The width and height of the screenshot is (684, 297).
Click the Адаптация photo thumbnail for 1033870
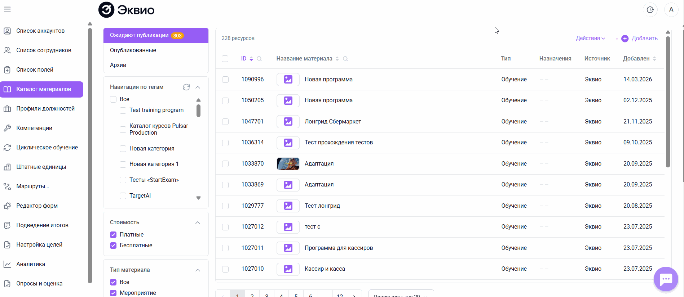tap(288, 164)
